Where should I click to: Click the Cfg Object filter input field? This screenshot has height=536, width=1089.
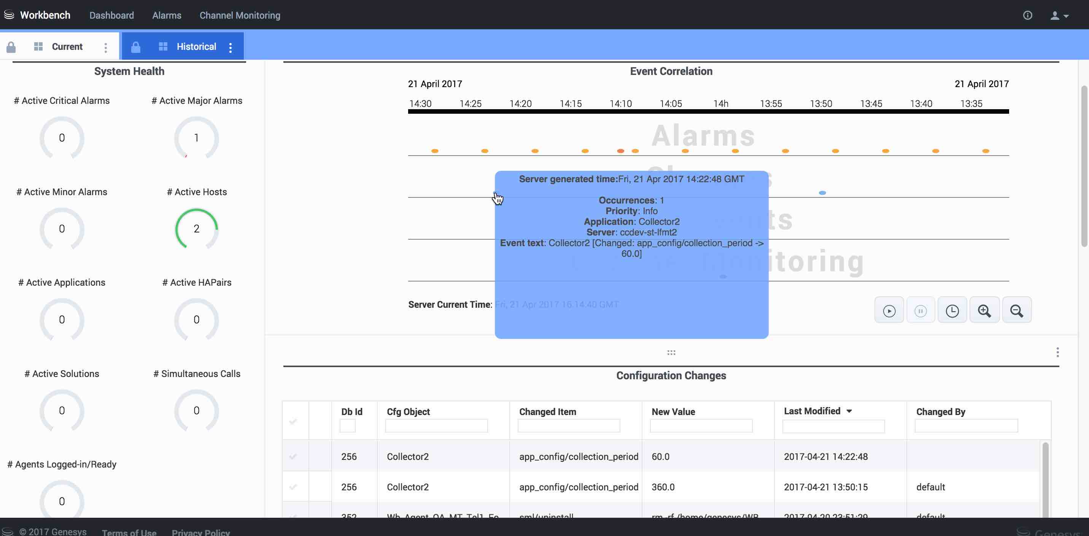point(436,426)
